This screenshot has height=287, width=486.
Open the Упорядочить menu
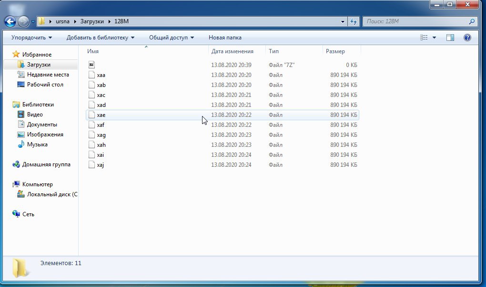(x=31, y=38)
